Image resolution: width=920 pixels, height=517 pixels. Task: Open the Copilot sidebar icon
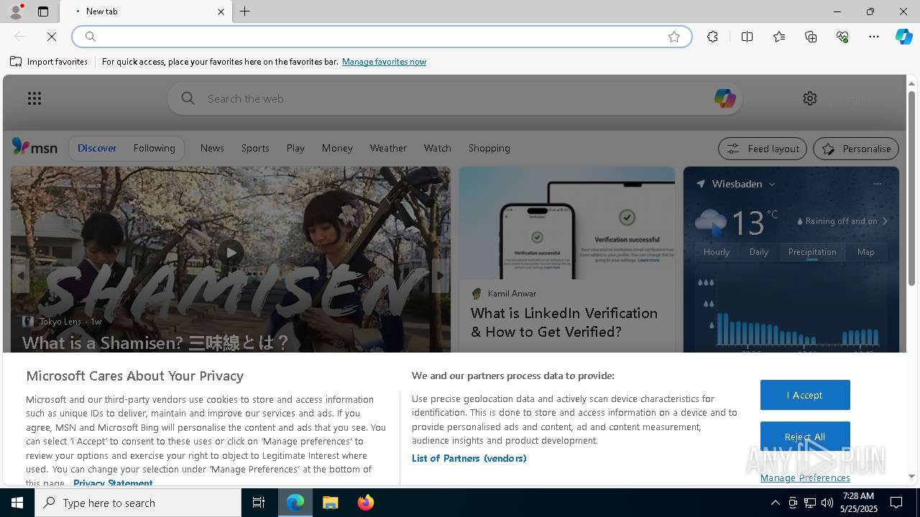click(x=903, y=37)
